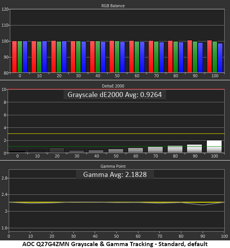Click the "50" x-axis label under the Gamma chart

tap(116, 236)
